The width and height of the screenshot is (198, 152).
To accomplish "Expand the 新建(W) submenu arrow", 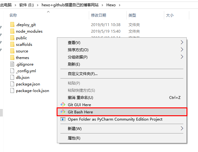I will click(x=182, y=128).
